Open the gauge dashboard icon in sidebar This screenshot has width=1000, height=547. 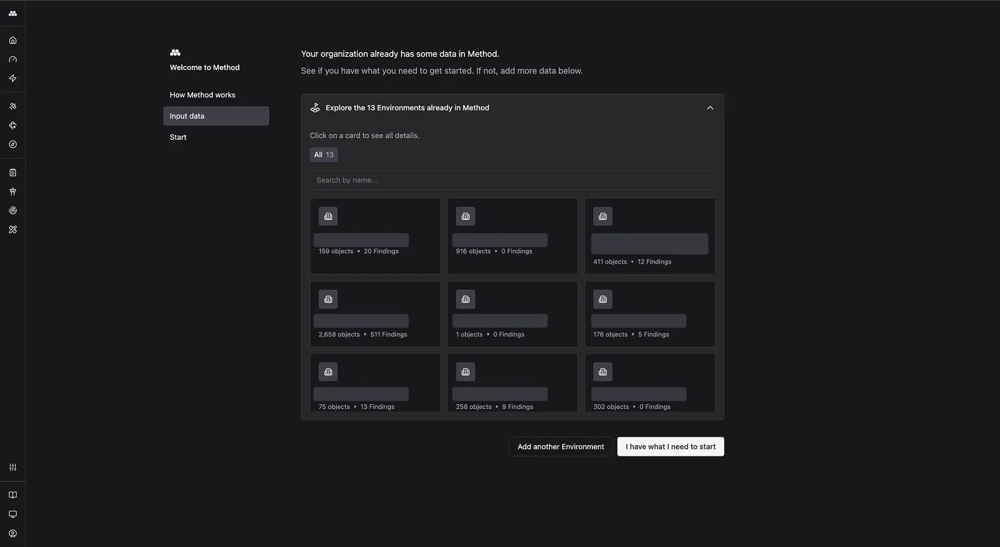[13, 59]
